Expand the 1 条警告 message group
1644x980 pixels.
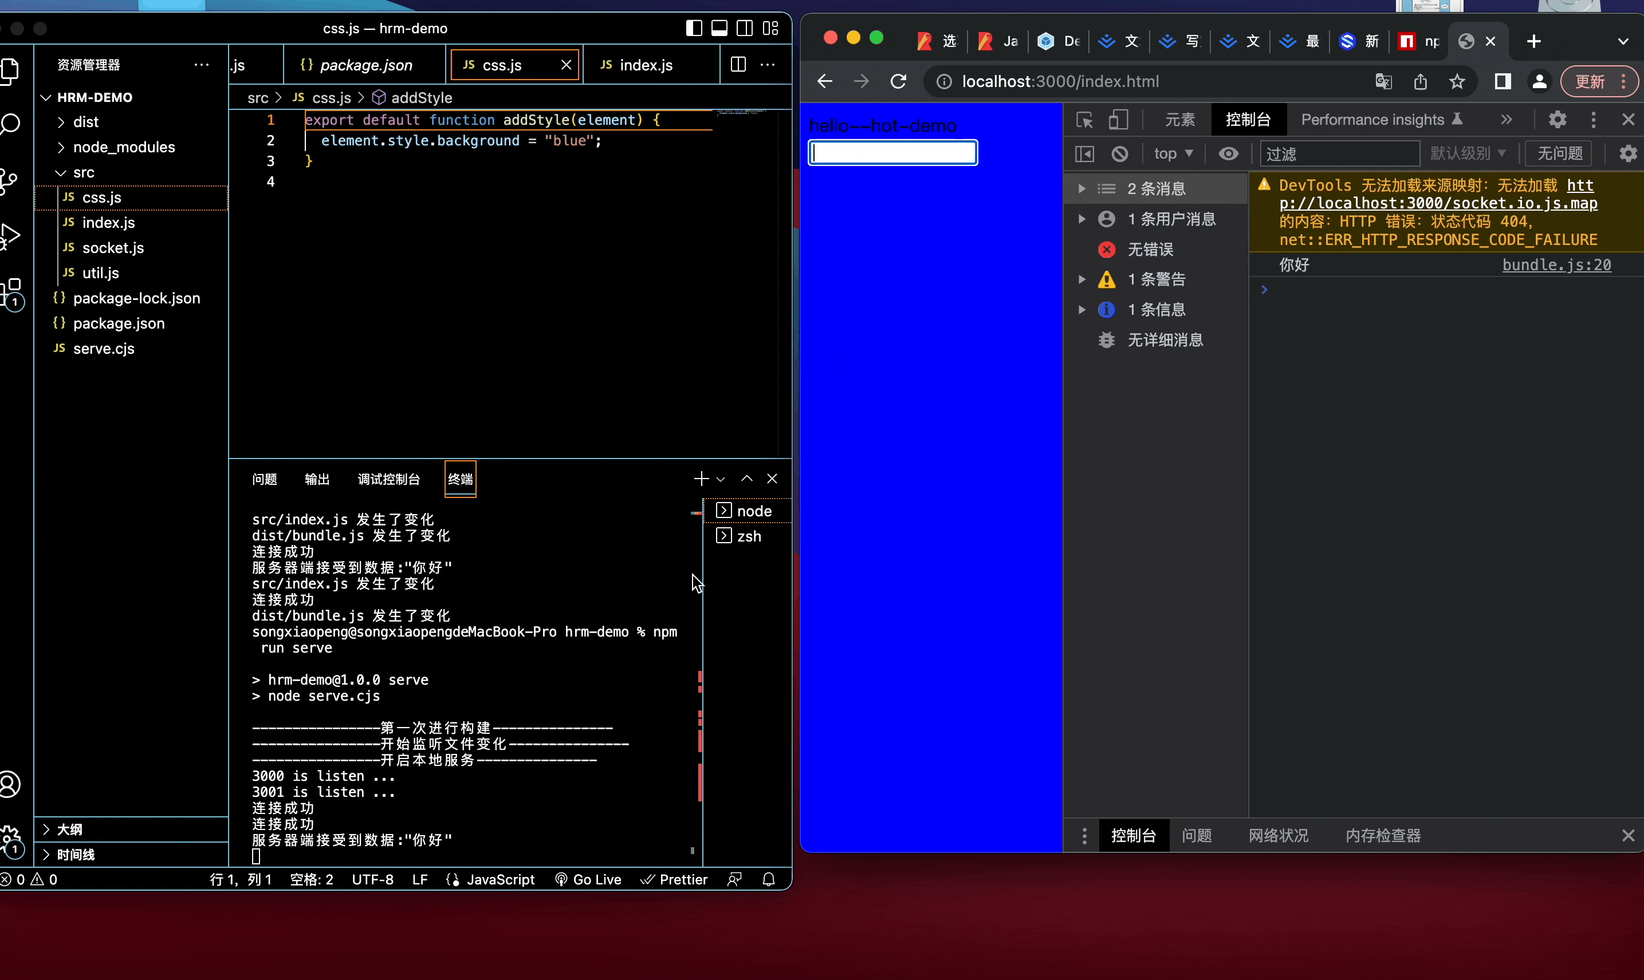[x=1081, y=279]
